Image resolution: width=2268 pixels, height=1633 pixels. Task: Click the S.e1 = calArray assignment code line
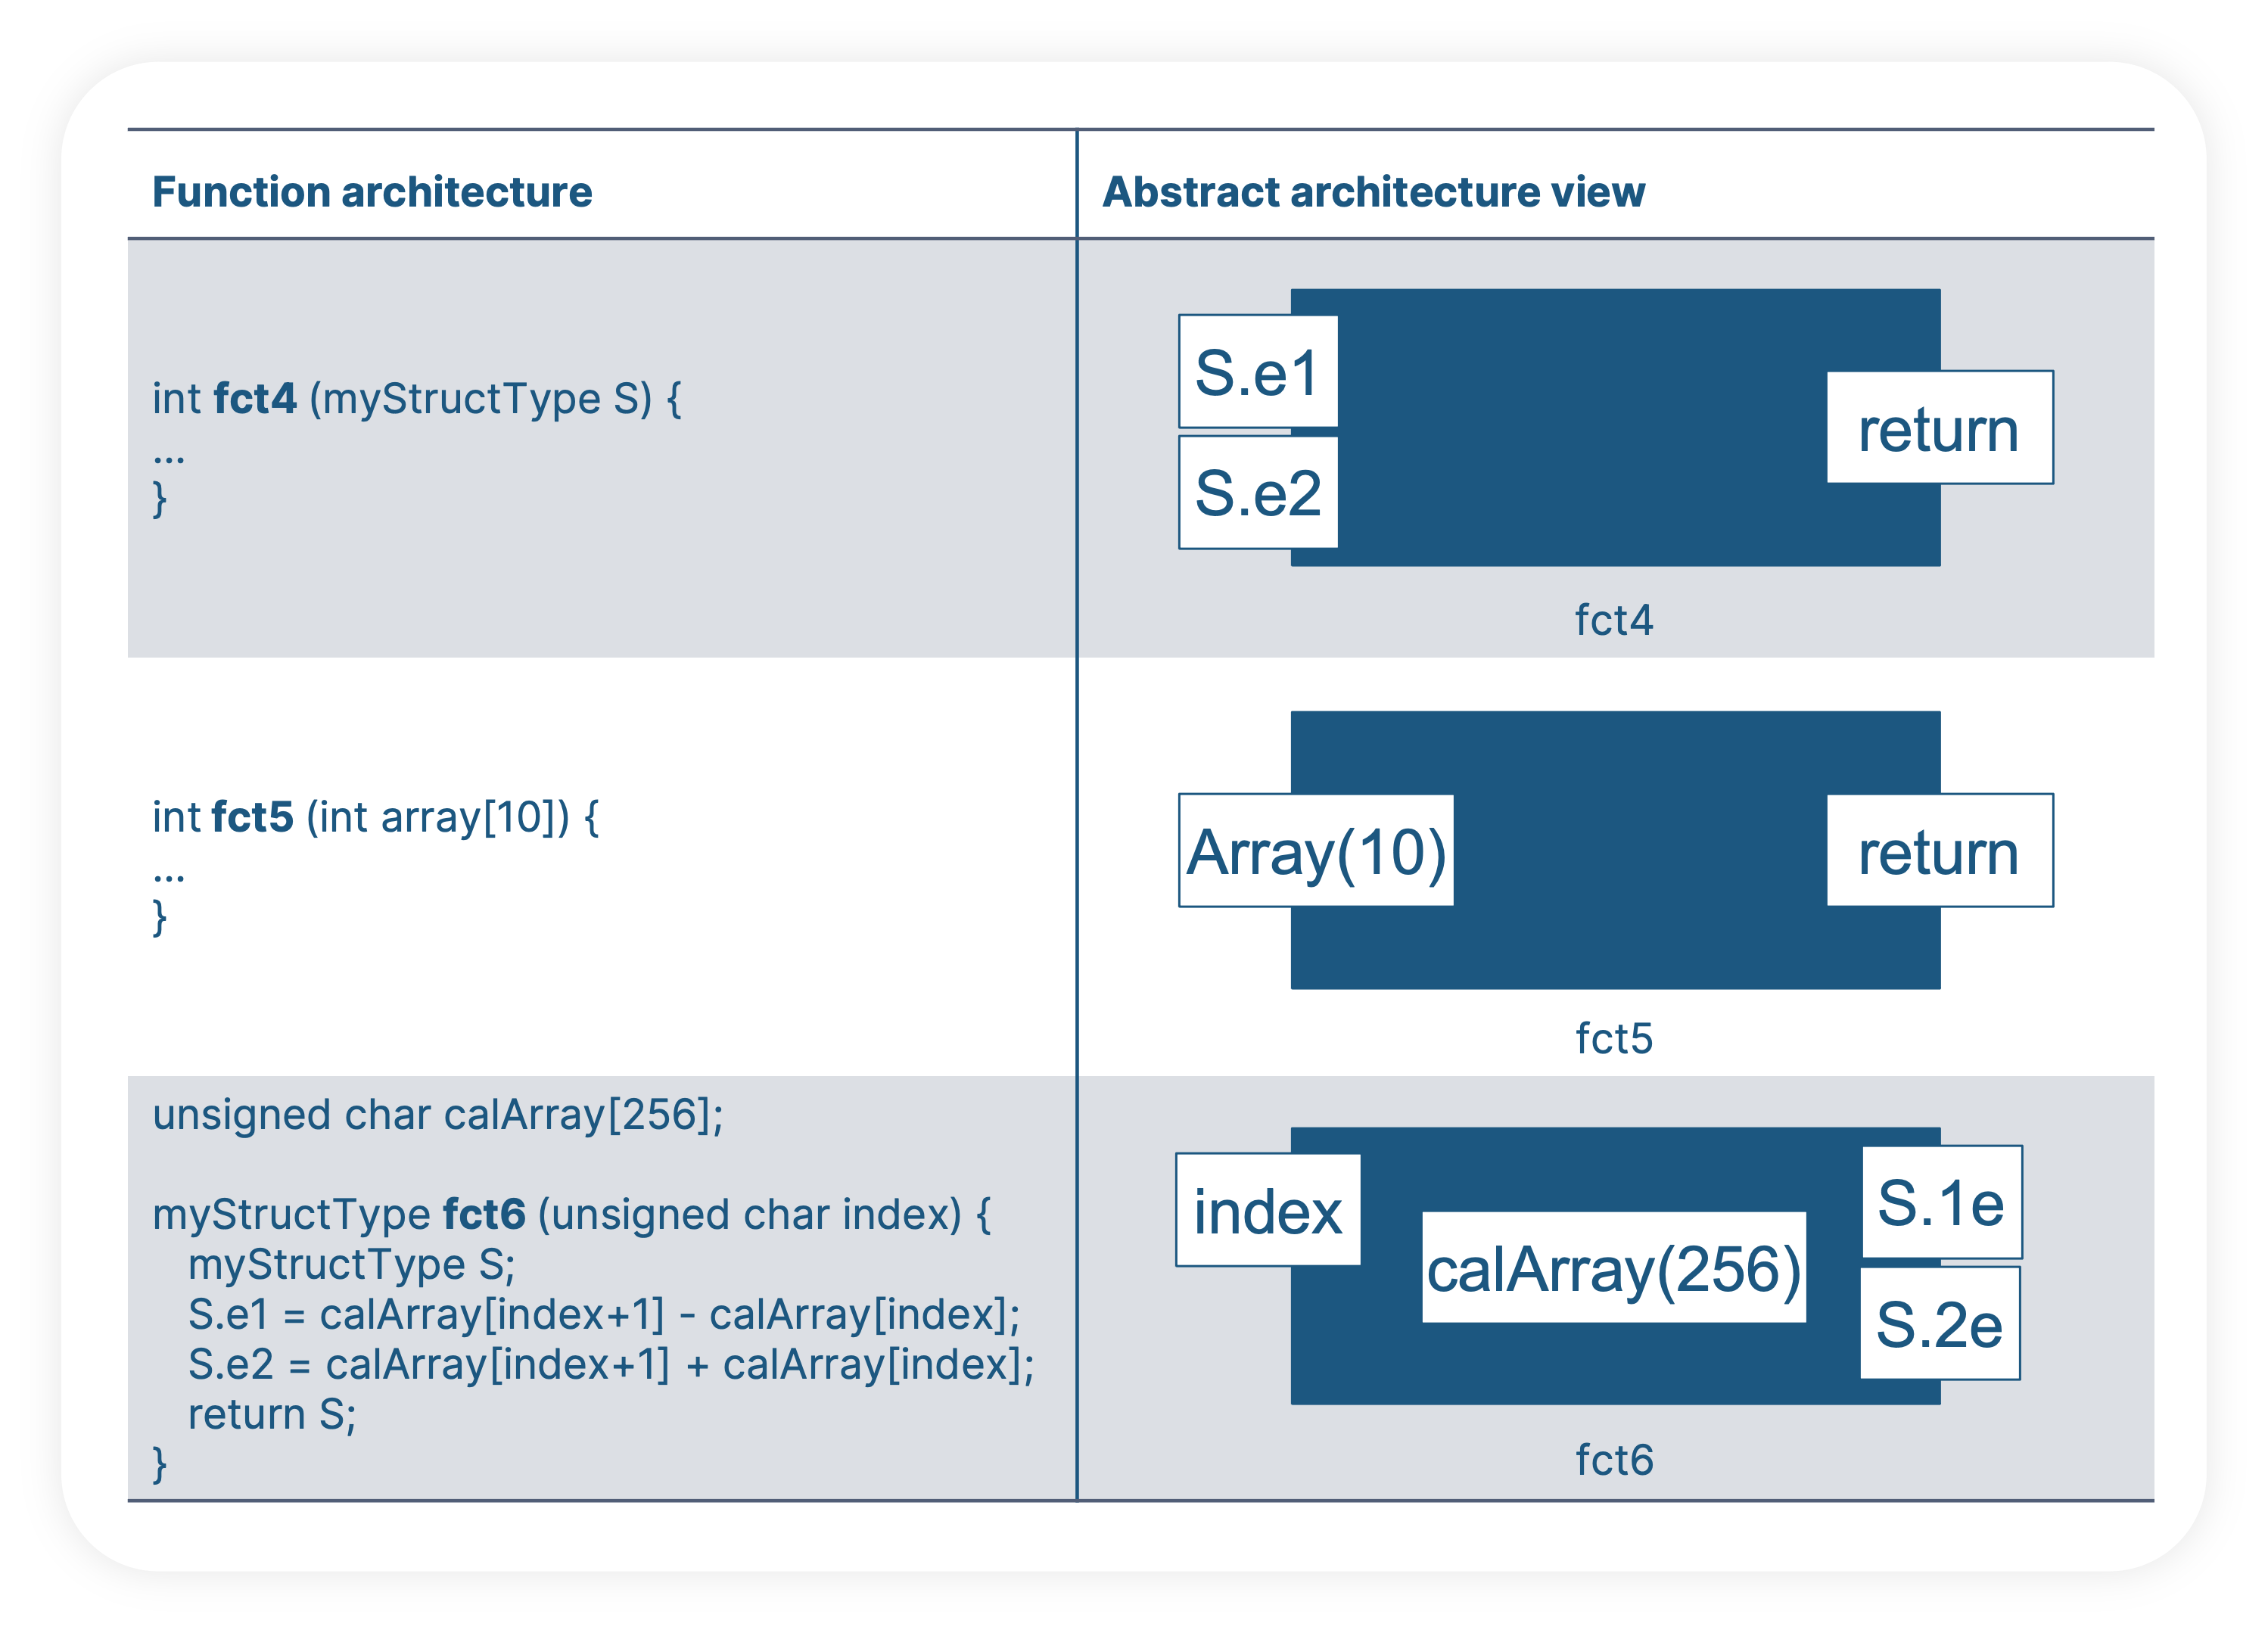click(604, 1314)
